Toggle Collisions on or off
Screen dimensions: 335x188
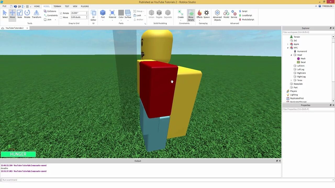tap(50, 11)
